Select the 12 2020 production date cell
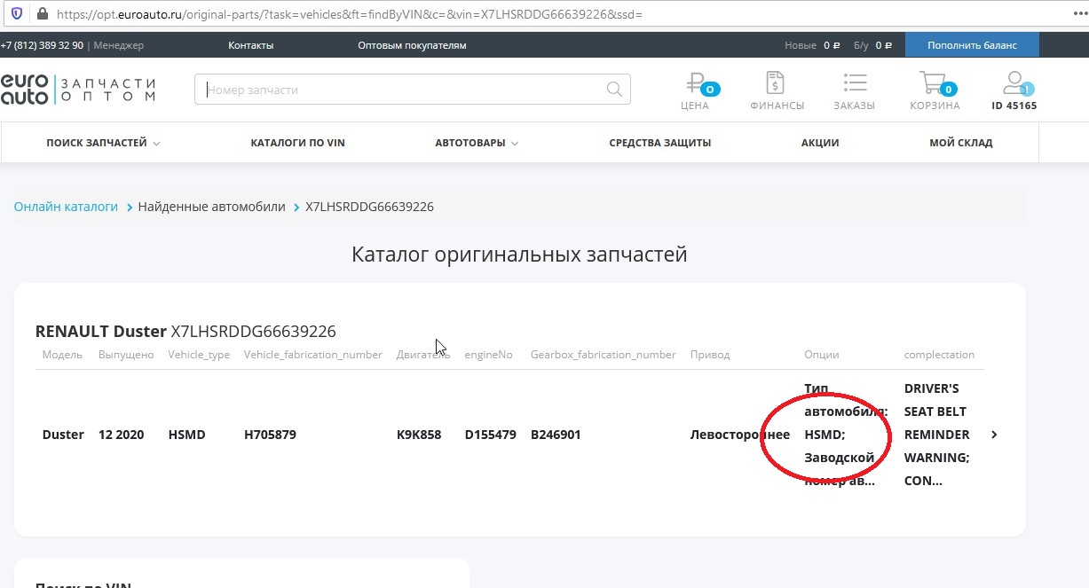The width and height of the screenshot is (1089, 588). [121, 435]
